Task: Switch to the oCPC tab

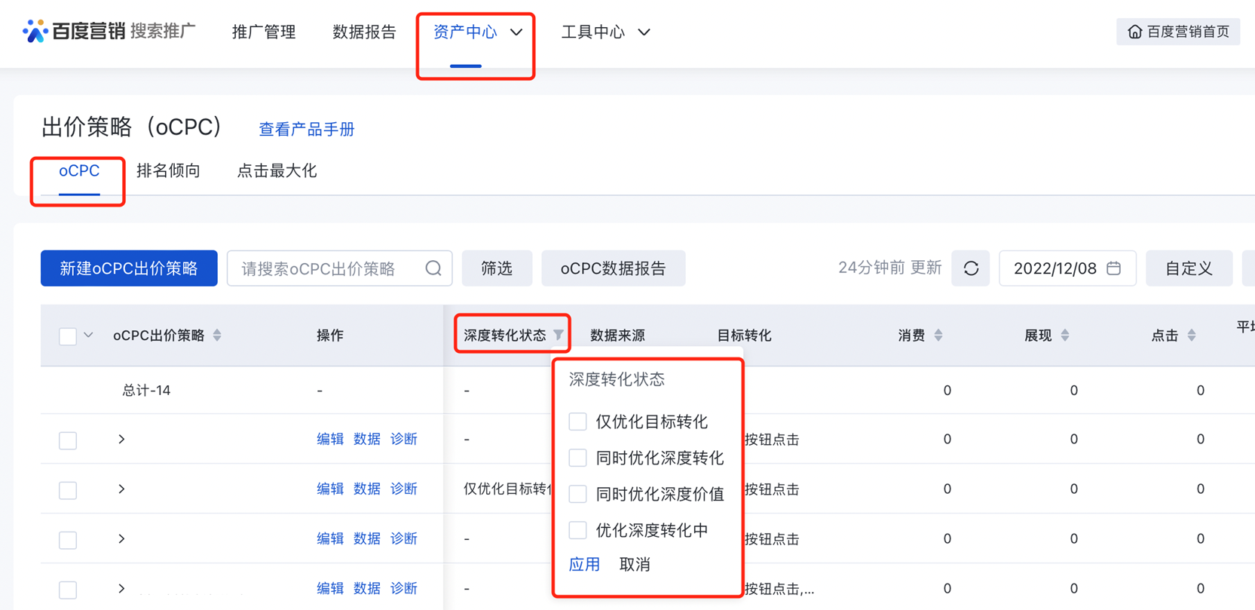Action: click(79, 171)
